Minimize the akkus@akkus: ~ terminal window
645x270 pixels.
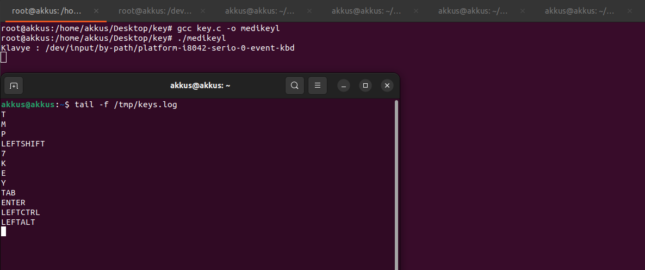click(344, 85)
